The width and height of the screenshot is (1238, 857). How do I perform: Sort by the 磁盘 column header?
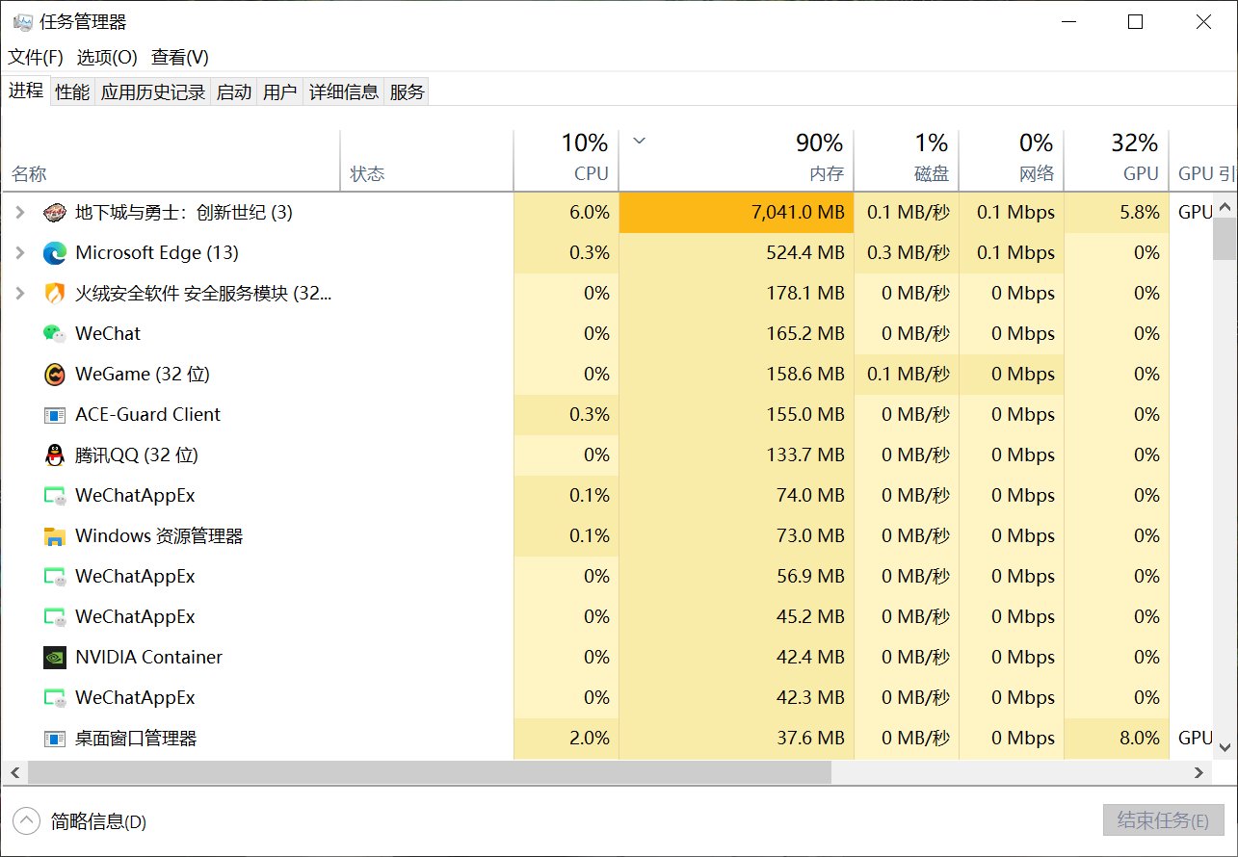pos(907,160)
